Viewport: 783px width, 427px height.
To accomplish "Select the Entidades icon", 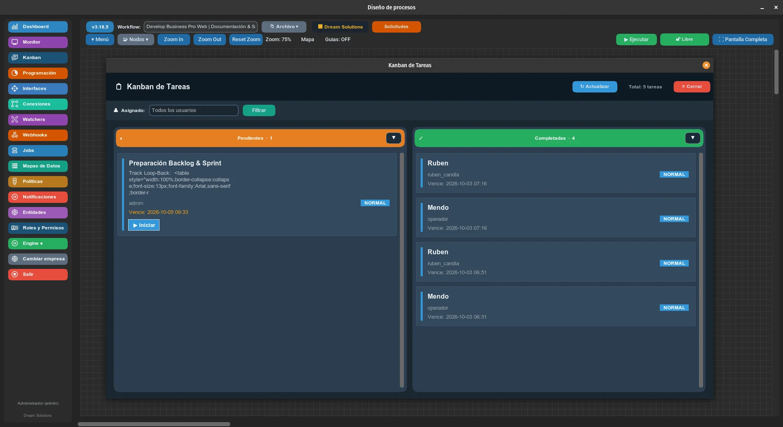I will coord(15,213).
